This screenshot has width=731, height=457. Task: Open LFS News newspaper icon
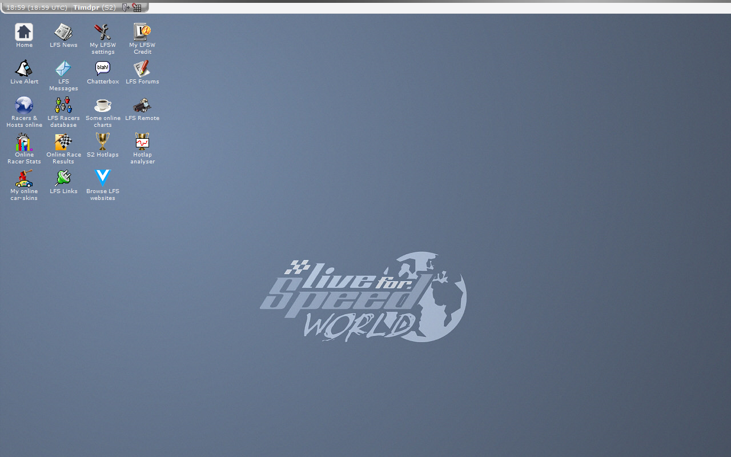click(63, 32)
